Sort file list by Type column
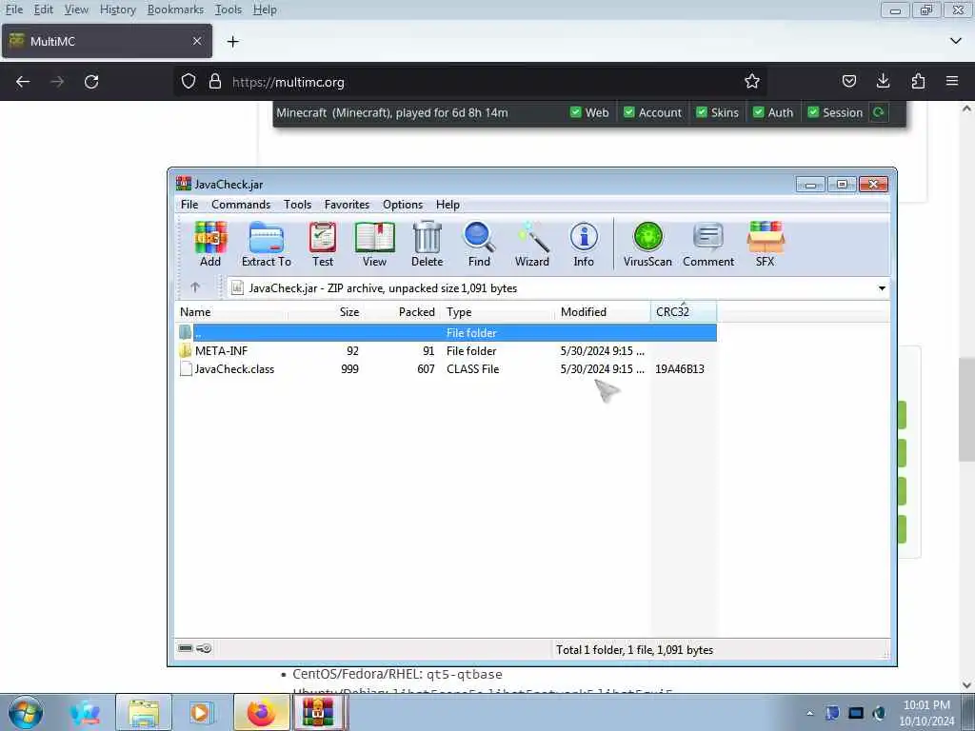The width and height of the screenshot is (975, 731). [497, 312]
